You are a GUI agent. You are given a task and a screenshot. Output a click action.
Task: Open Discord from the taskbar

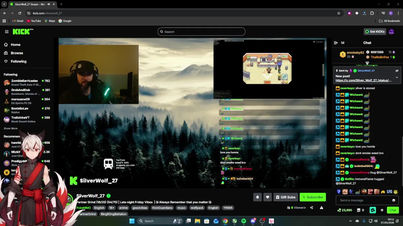point(253,221)
